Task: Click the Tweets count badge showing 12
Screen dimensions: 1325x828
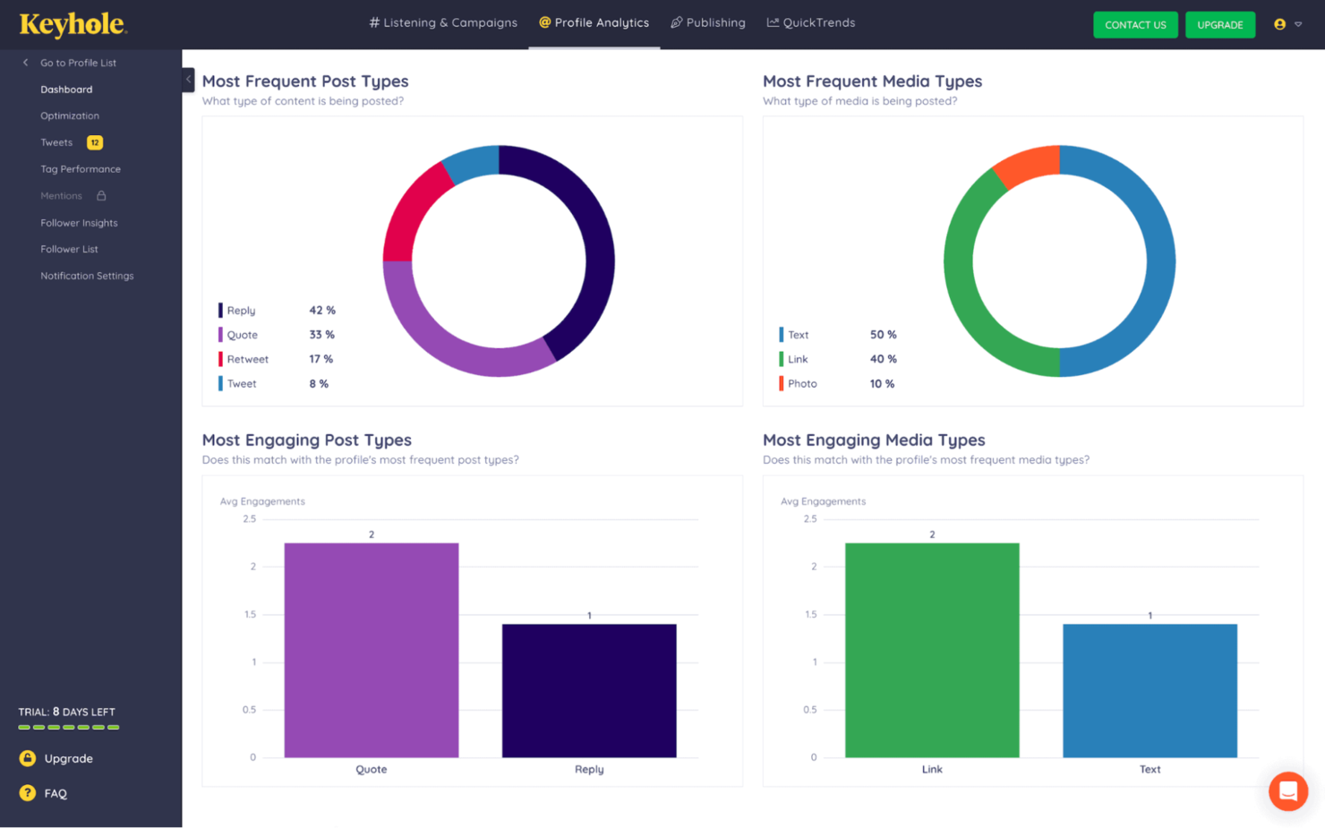Action: coord(95,142)
